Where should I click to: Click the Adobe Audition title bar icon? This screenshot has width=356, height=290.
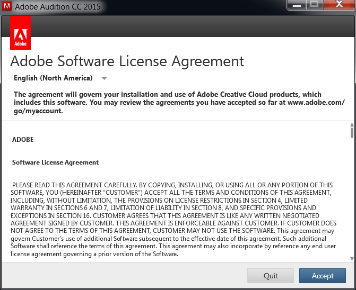pyautogui.click(x=6, y=6)
